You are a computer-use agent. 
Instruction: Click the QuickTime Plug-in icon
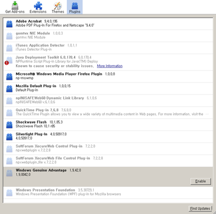click(9, 112)
